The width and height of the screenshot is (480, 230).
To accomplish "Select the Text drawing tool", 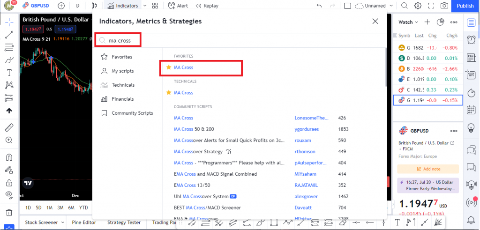I will tap(9, 73).
